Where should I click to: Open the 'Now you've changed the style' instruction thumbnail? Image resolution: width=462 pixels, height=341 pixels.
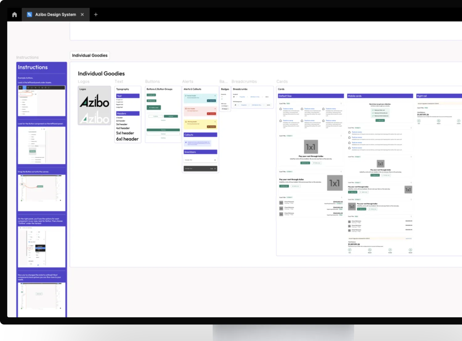coord(42,300)
